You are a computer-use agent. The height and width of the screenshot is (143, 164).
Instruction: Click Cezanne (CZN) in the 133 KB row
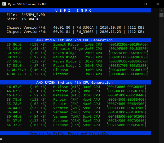[x=67, y=121]
